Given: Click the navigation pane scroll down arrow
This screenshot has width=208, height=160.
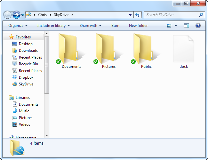Looking at the screenshot, I should pyautogui.click(x=47, y=135).
